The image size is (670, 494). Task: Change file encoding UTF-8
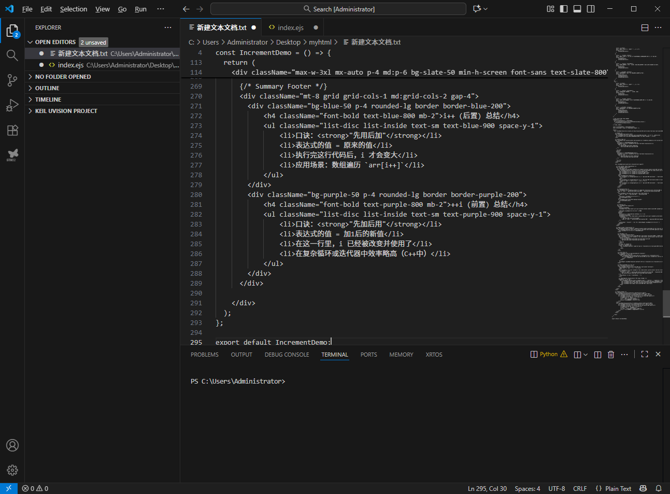(557, 488)
